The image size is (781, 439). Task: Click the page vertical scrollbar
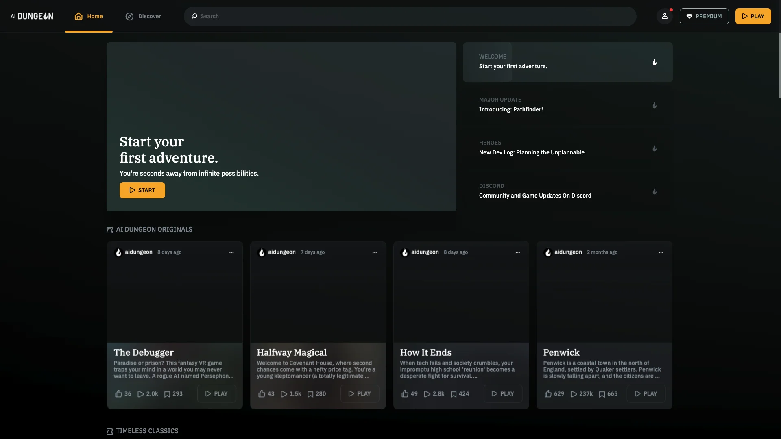779,65
